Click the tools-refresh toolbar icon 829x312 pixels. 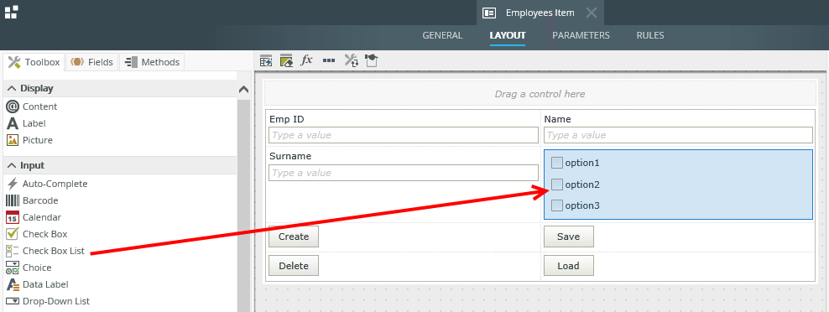coord(351,61)
